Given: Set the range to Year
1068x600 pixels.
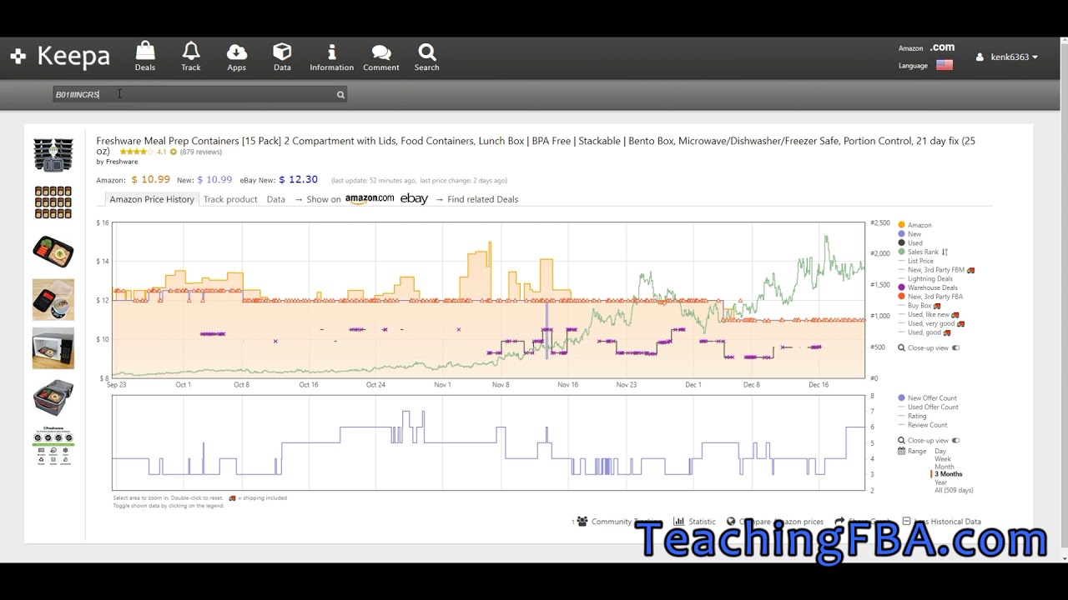Looking at the screenshot, I should click(x=941, y=482).
